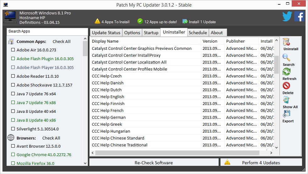
Task: Check the Adobe Shockwave checkbox
Action: coord(13,85)
